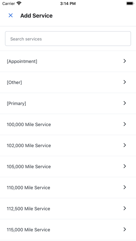Pick the 110,000 Mile Service text
The image size is (136, 241).
(x=28, y=188)
